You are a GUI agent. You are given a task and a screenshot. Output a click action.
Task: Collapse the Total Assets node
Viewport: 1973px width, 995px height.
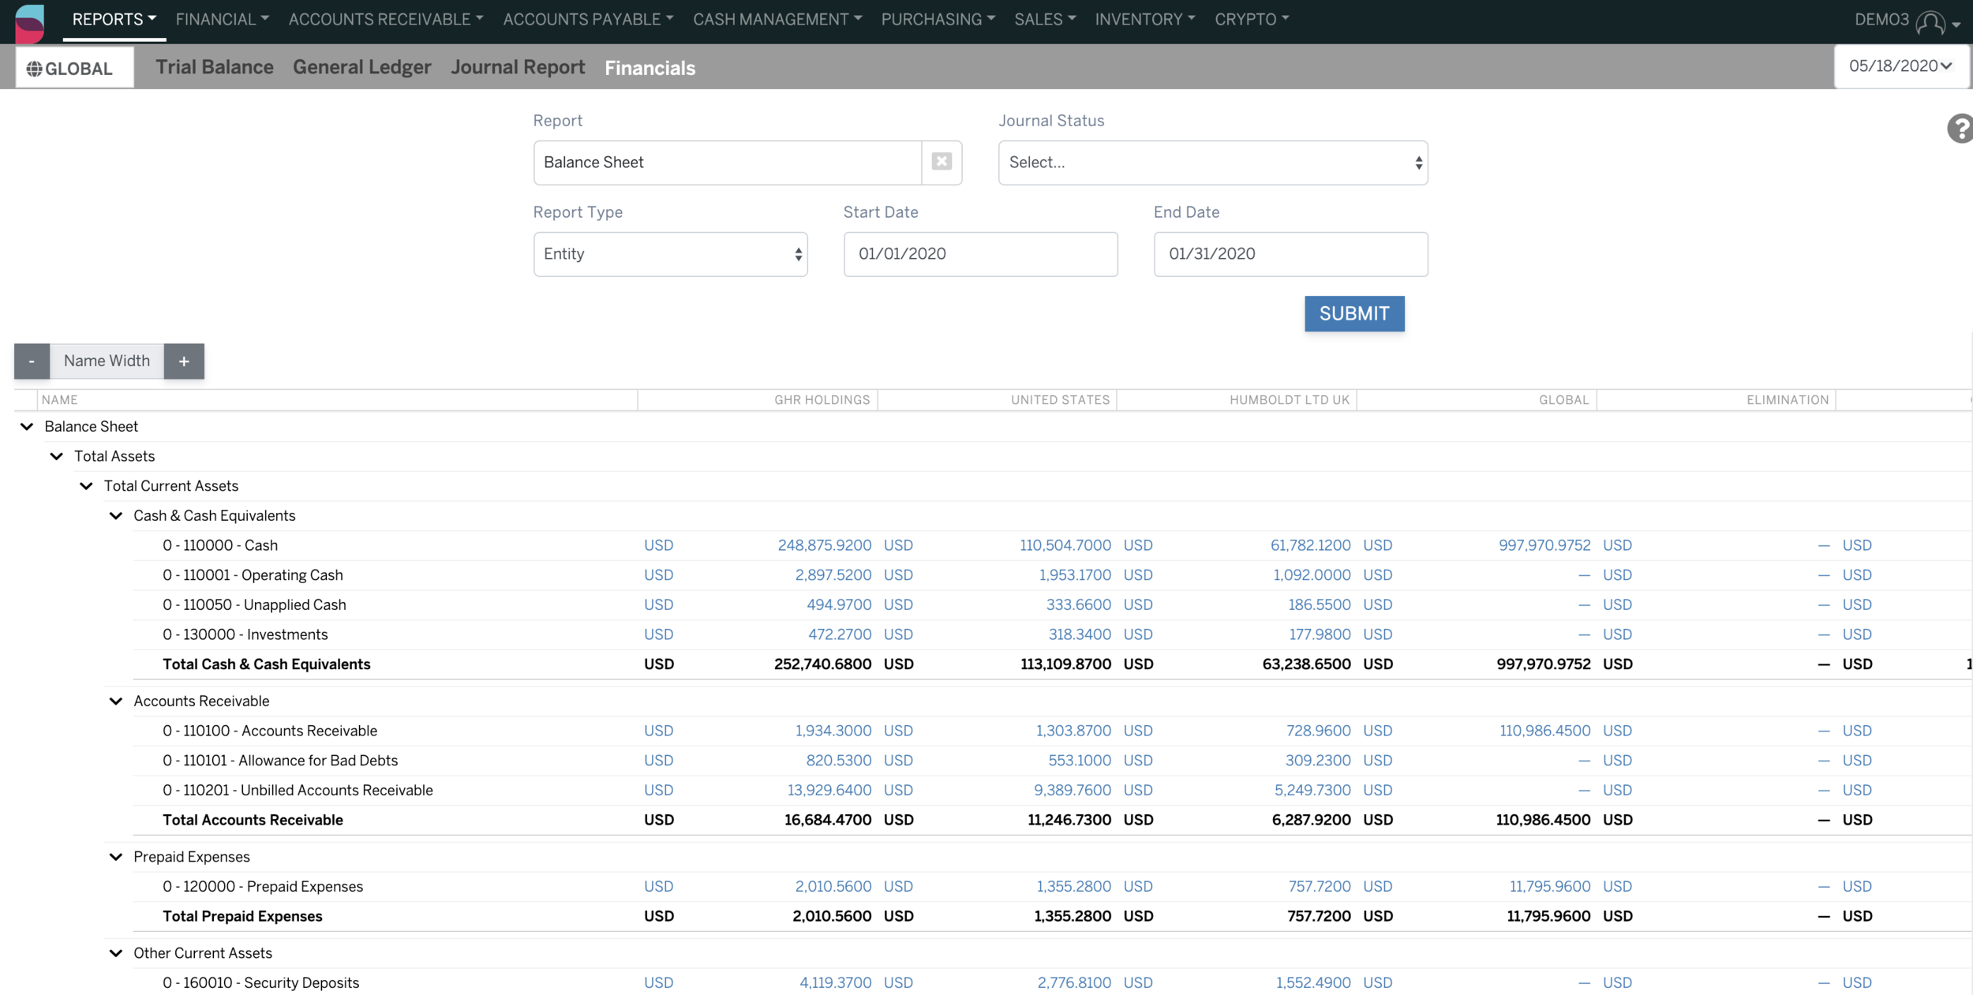point(57,456)
